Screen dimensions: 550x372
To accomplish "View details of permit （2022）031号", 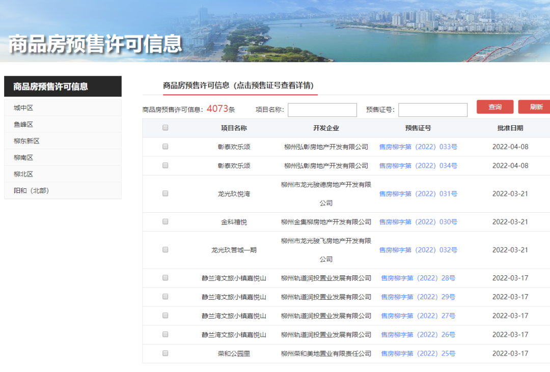I will pos(418,194).
